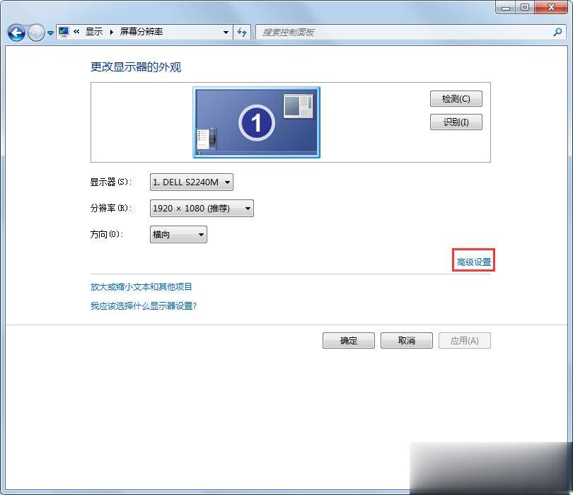Maximize the window
573x495 pixels.
tap(525, 7)
